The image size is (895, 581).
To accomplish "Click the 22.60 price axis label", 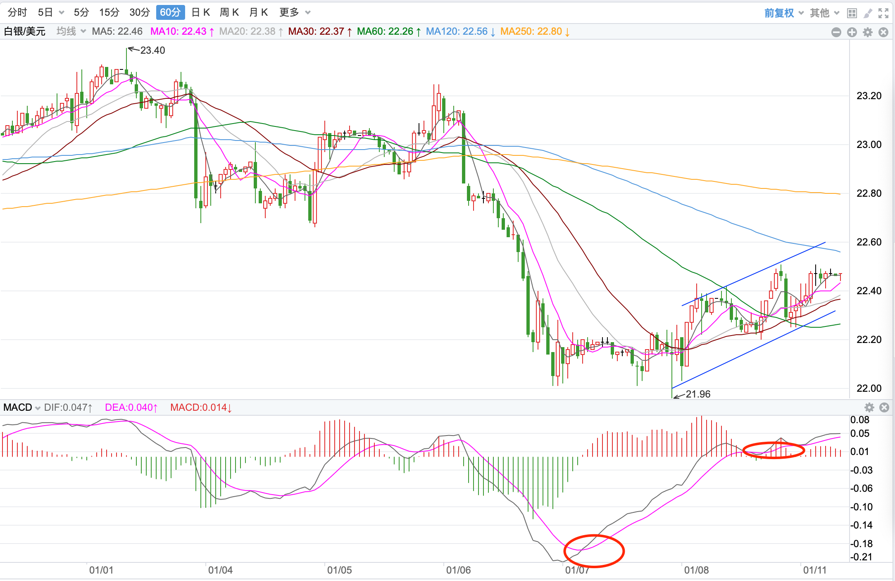I will pos(869,242).
